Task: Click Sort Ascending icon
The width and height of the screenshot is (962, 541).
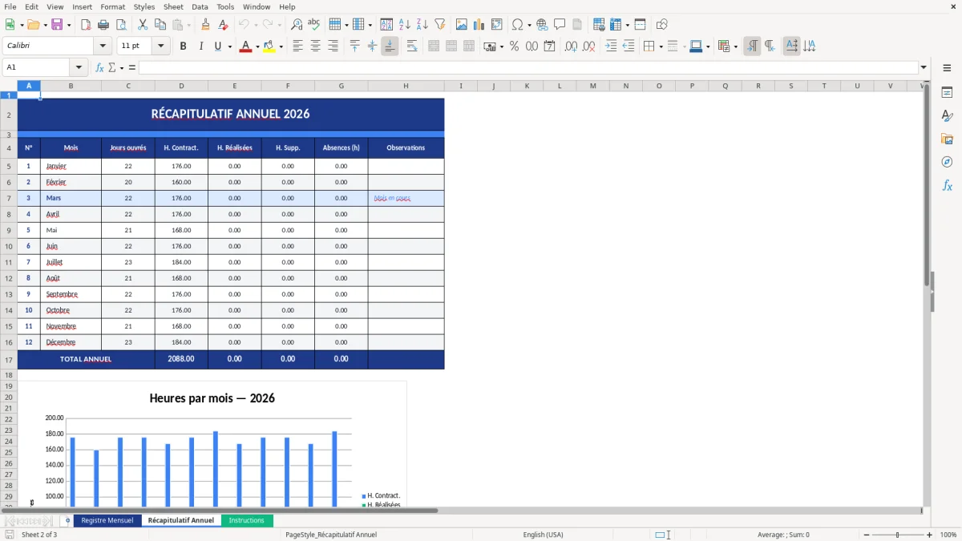Action: click(x=405, y=25)
